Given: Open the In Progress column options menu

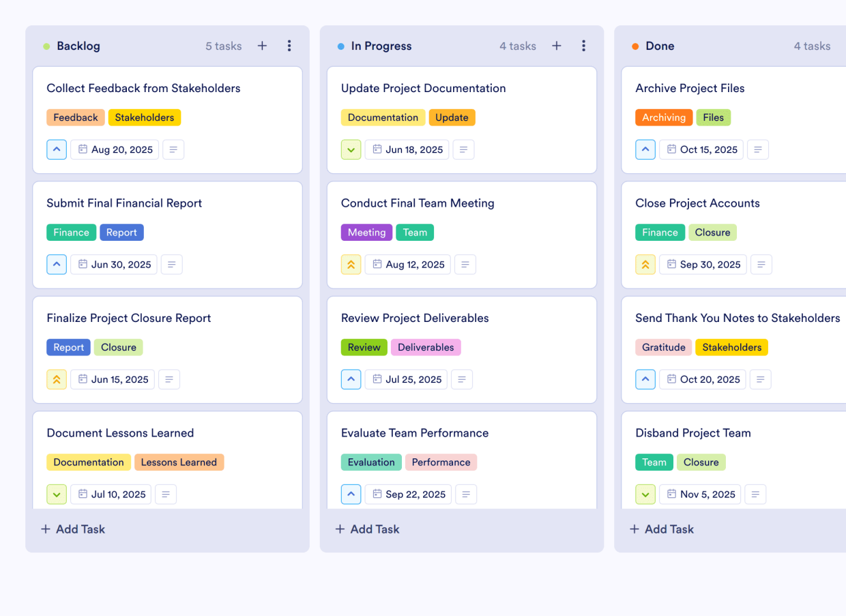Looking at the screenshot, I should click(584, 46).
